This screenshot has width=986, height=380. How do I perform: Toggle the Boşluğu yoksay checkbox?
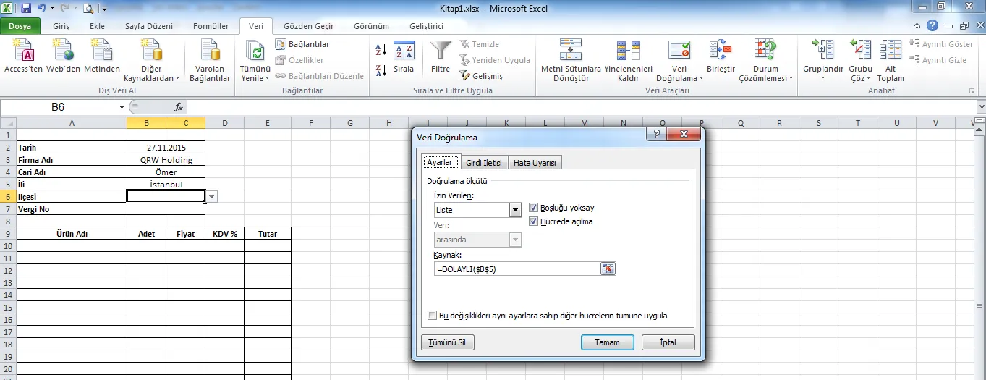click(534, 208)
